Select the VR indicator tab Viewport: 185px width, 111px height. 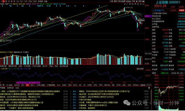[84, 85]
